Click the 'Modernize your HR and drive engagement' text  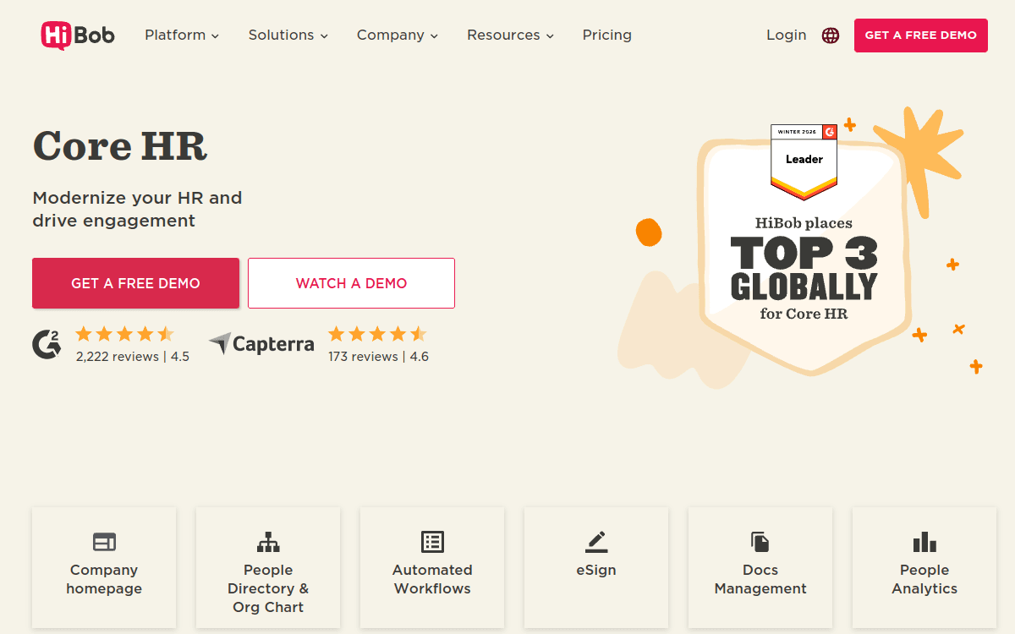(137, 210)
